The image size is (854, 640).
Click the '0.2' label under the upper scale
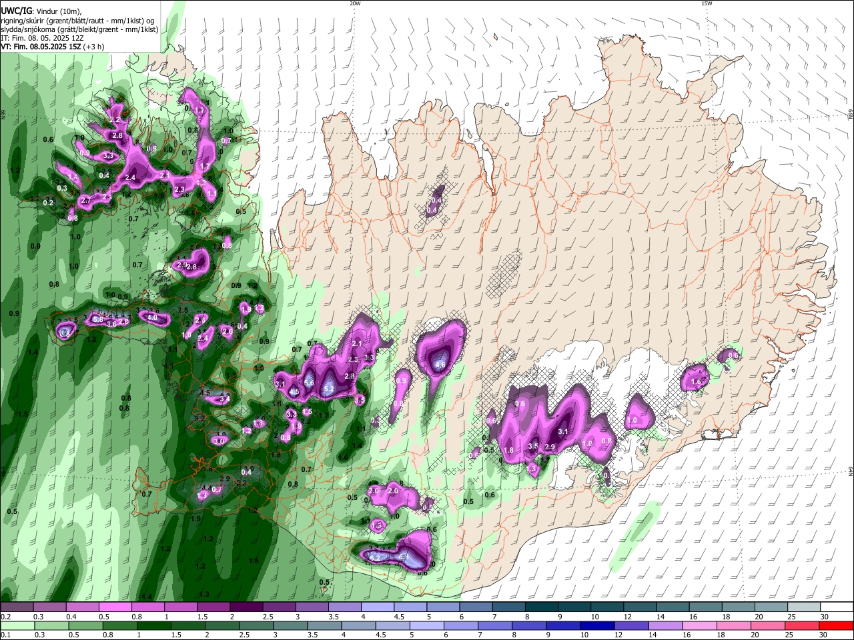click(5, 617)
